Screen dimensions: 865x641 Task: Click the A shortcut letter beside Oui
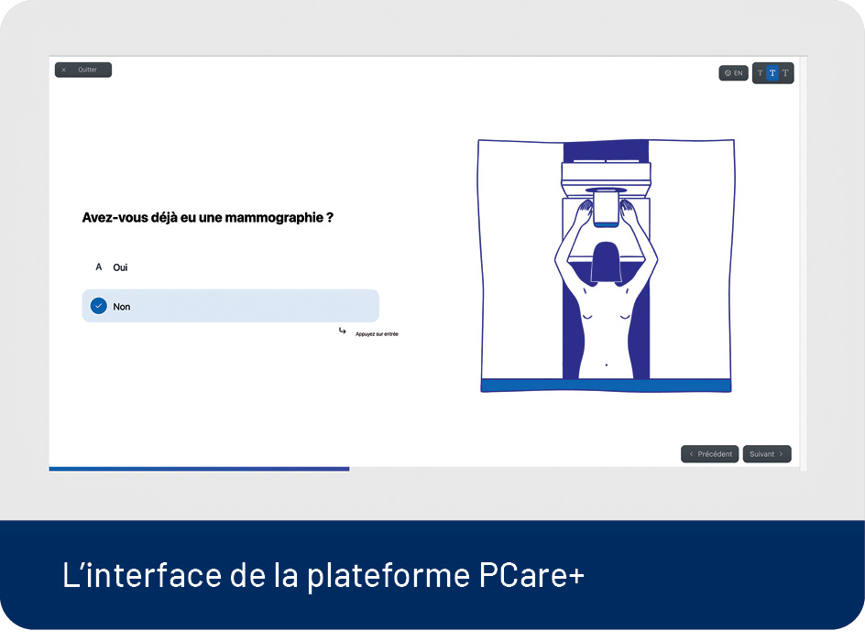point(99,267)
